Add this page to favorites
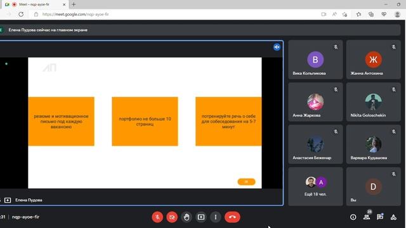This screenshot has width=406, height=228. click(344, 14)
